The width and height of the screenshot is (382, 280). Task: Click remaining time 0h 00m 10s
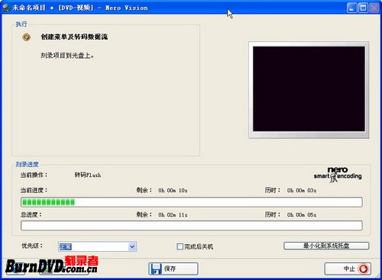pyautogui.click(x=173, y=191)
